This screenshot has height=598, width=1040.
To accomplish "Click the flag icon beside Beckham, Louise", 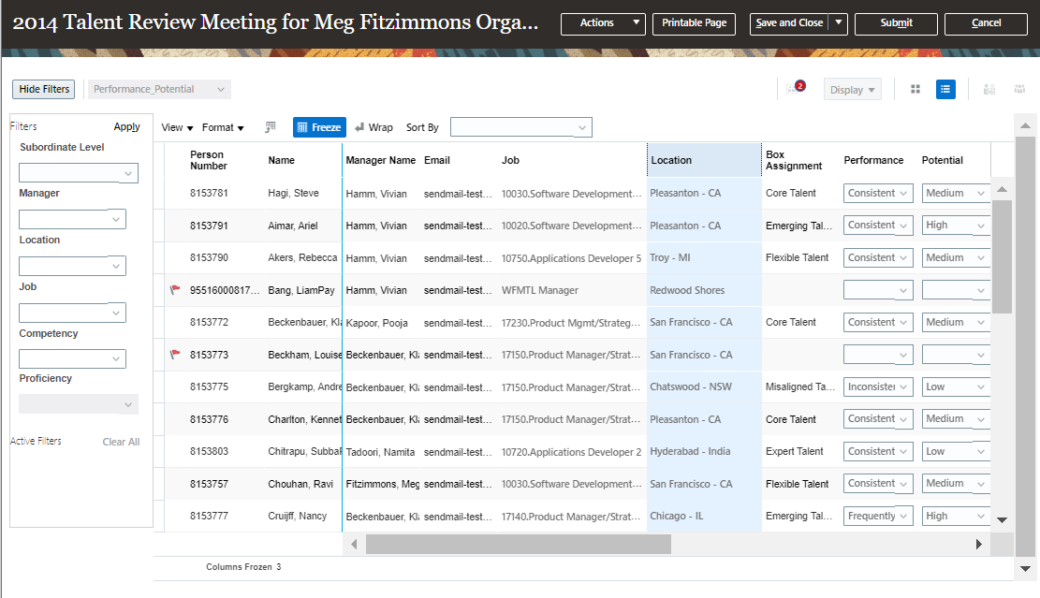I will pyautogui.click(x=175, y=355).
